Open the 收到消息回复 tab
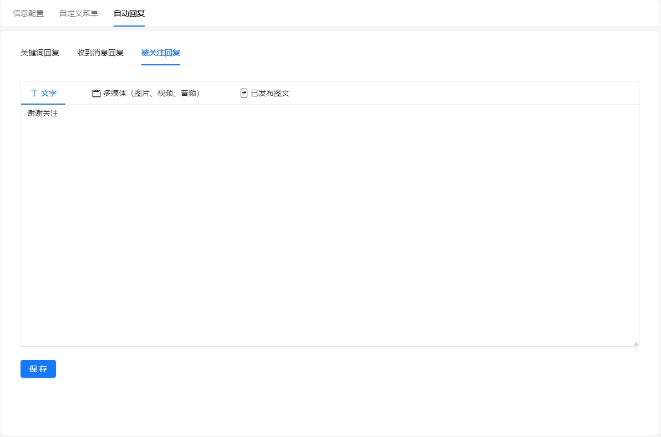This screenshot has width=661, height=437. (x=100, y=53)
